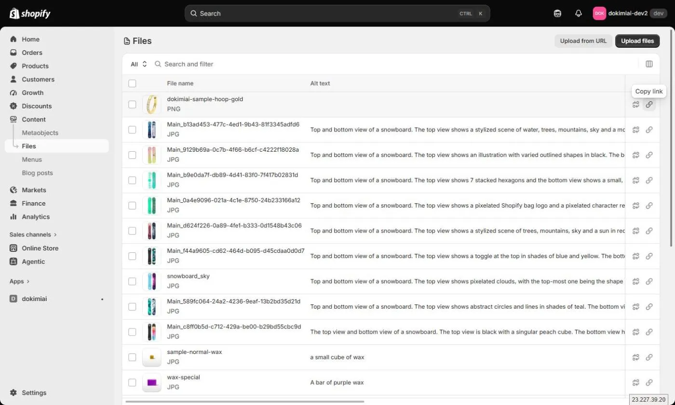
Task: Click the File name column header
Action: (180, 83)
